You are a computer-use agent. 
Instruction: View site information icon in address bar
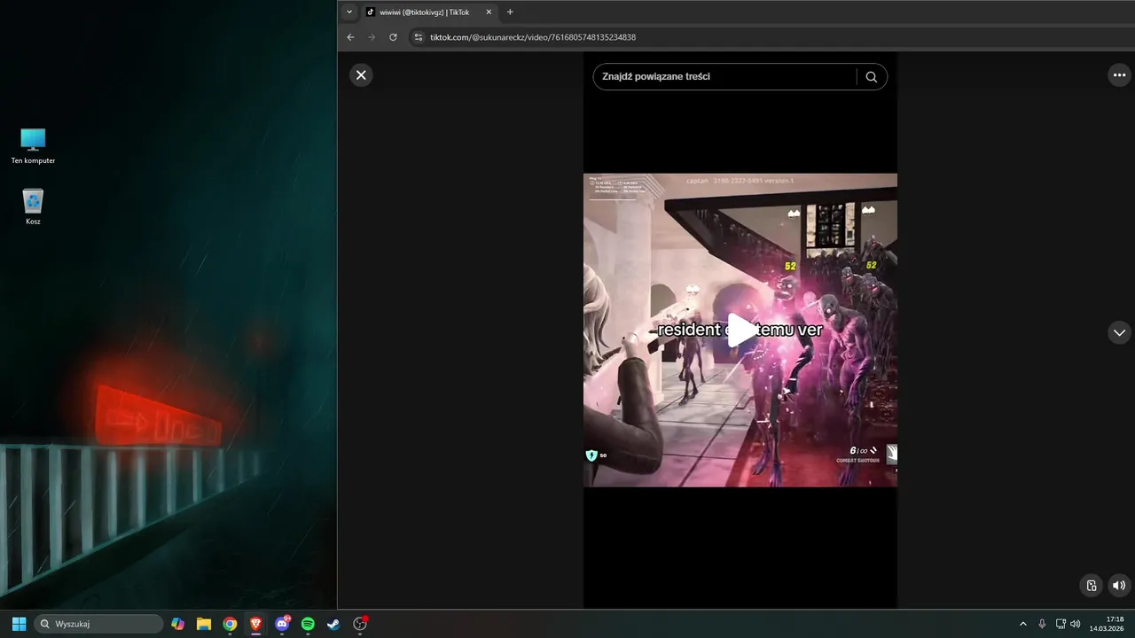pos(419,37)
